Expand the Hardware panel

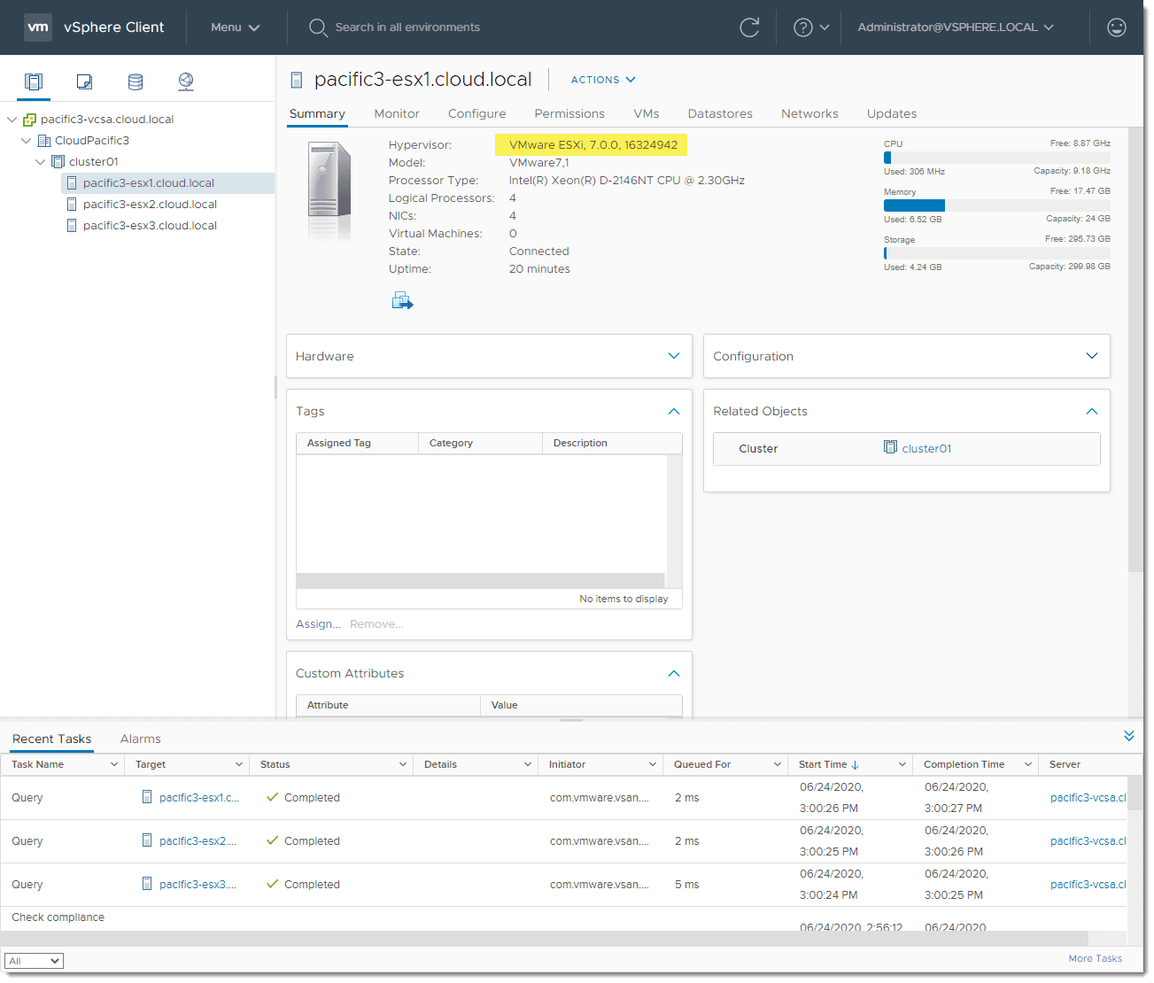[673, 356]
